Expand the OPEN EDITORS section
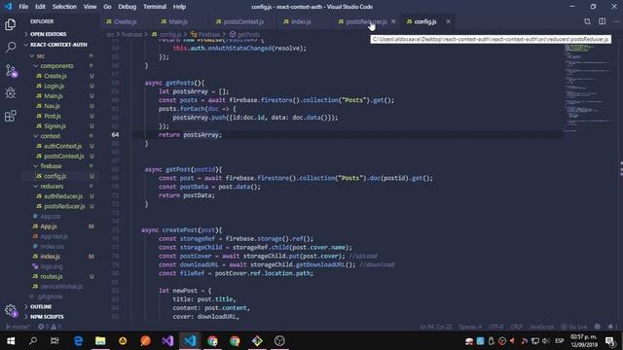 click(x=59, y=34)
